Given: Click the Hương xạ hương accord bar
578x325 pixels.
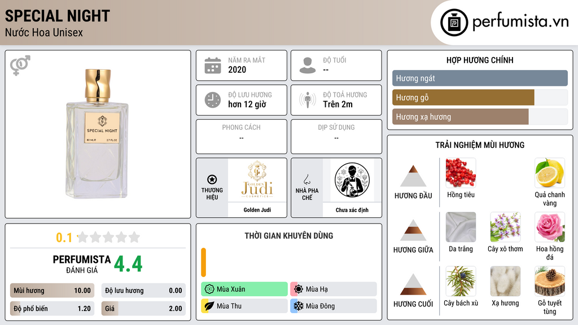Looking at the screenshot, I should pyautogui.click(x=480, y=117).
